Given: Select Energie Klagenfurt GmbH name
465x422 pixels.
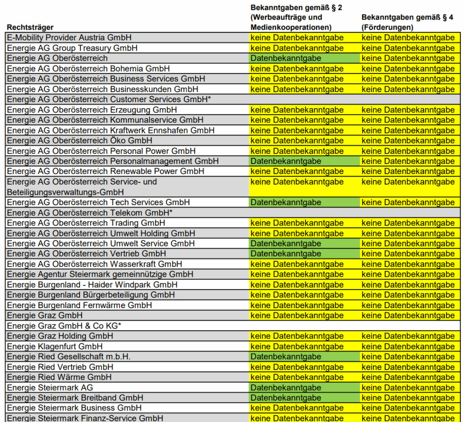Looking at the screenshot, I should (54, 346).
